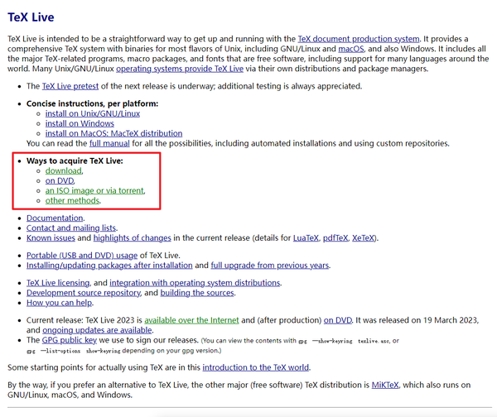Open the Documentation link
The image size is (497, 417).
55,218
